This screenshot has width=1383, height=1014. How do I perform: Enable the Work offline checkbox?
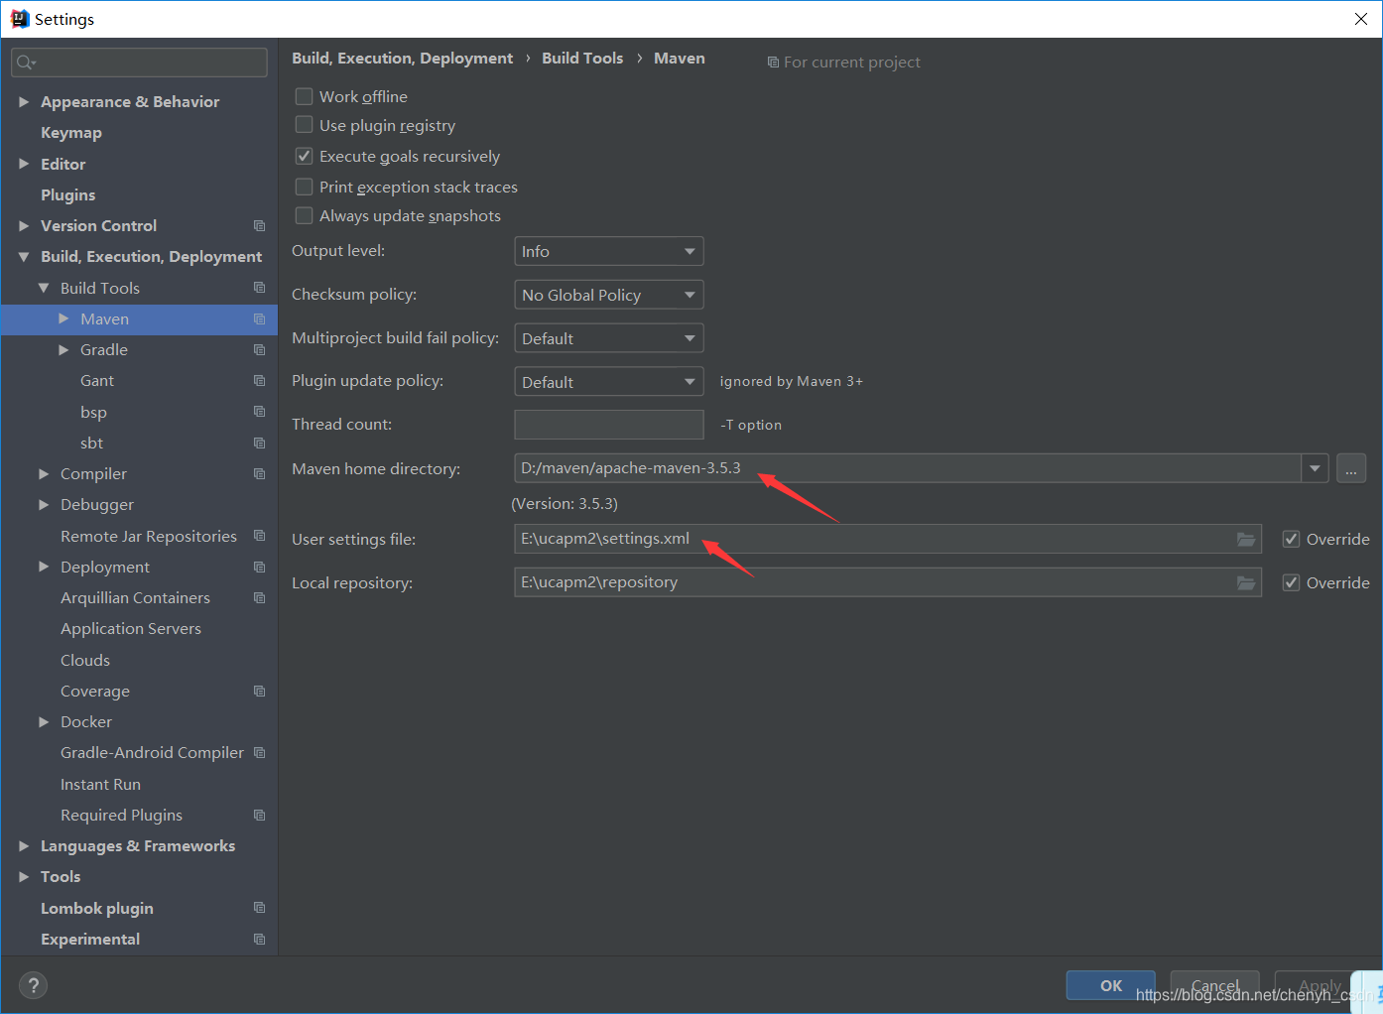tap(305, 96)
